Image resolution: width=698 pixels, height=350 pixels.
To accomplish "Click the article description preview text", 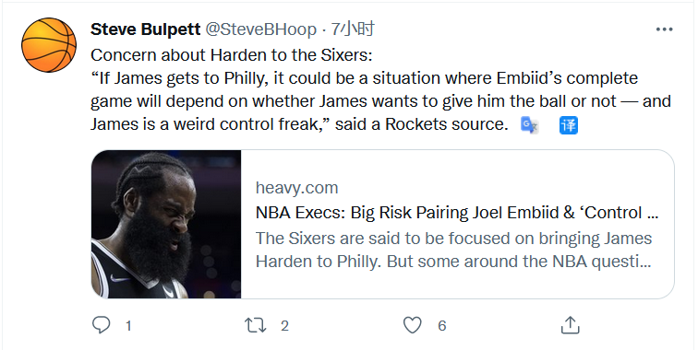I will click(453, 250).
